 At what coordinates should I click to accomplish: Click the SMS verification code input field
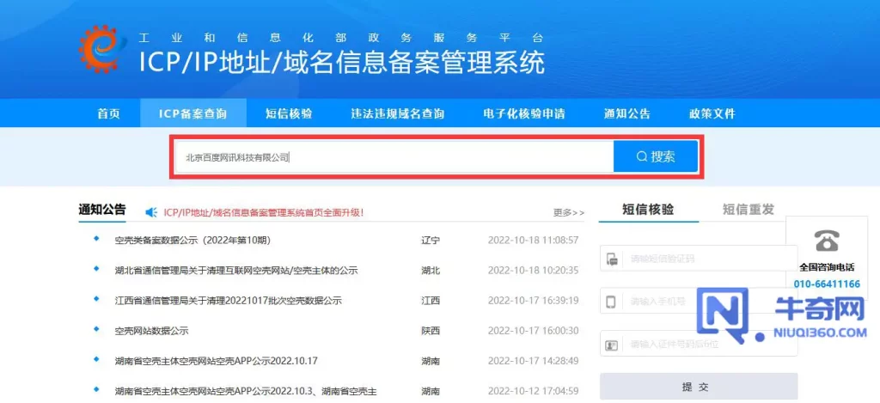699,259
